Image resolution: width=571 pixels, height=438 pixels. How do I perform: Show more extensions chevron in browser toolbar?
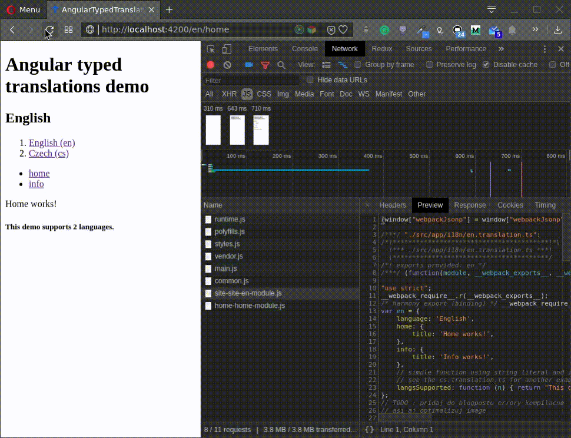pos(535,29)
